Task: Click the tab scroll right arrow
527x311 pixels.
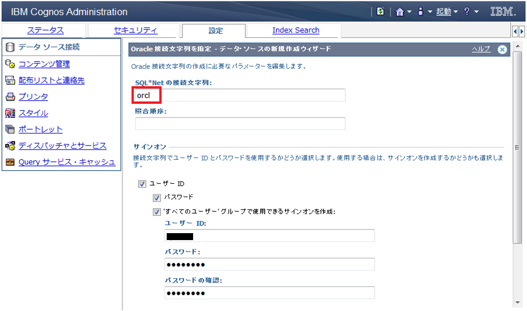Action: [x=521, y=32]
